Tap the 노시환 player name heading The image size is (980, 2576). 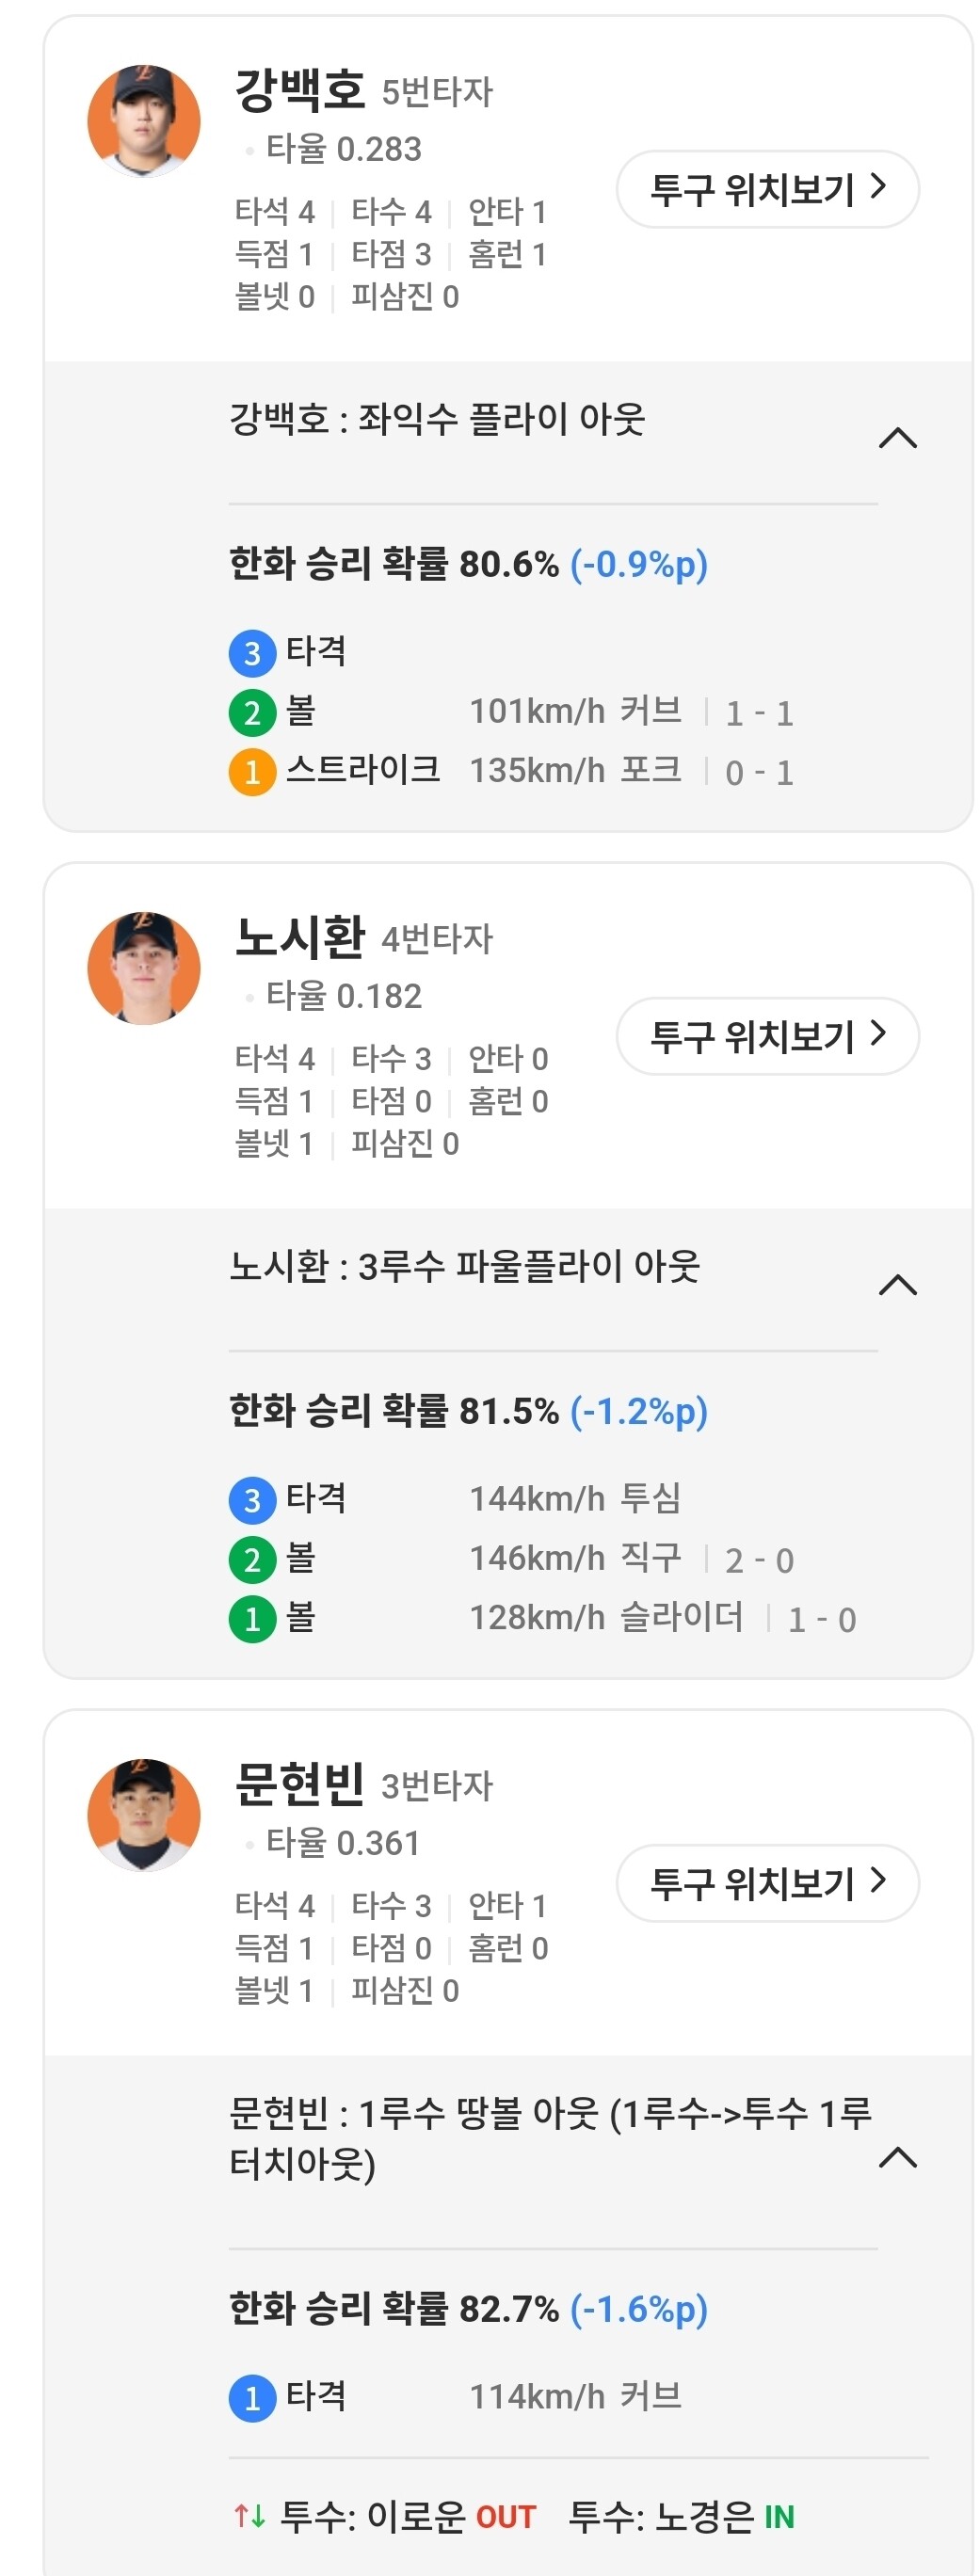pos(299,937)
